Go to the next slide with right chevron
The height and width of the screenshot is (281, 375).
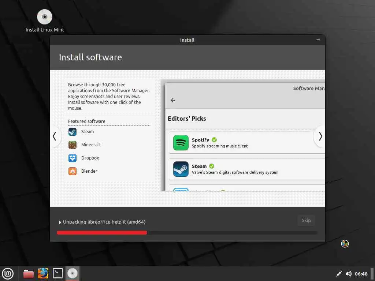(320, 136)
